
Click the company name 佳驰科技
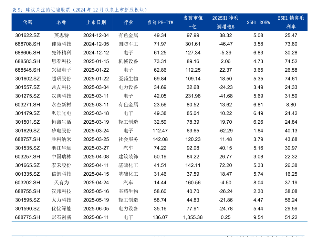tap(61, 44)
